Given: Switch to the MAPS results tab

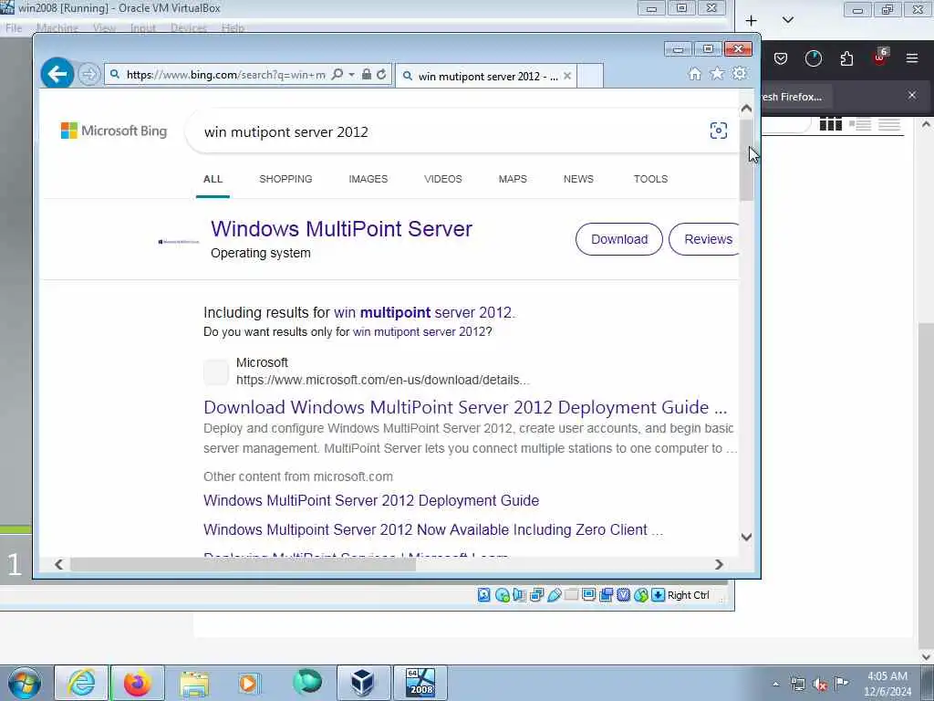Looking at the screenshot, I should tap(513, 179).
